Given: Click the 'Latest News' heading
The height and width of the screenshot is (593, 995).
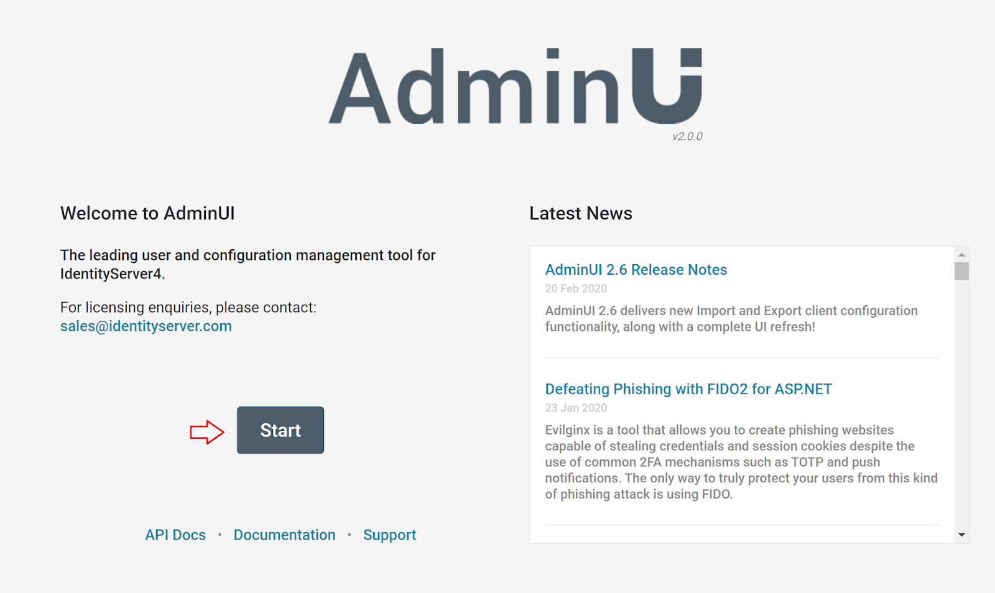Looking at the screenshot, I should pos(581,213).
